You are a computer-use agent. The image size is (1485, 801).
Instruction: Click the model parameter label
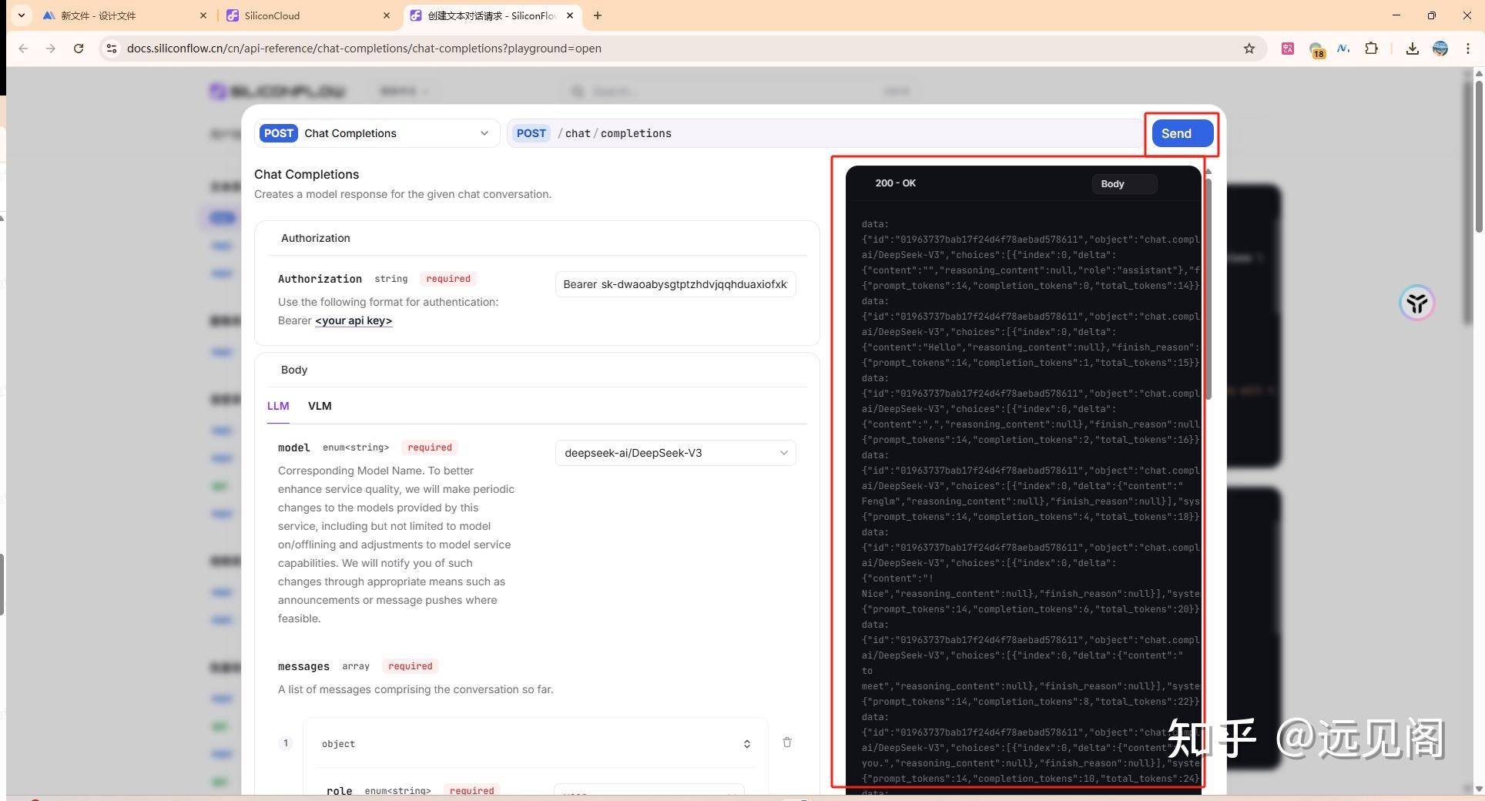(294, 447)
